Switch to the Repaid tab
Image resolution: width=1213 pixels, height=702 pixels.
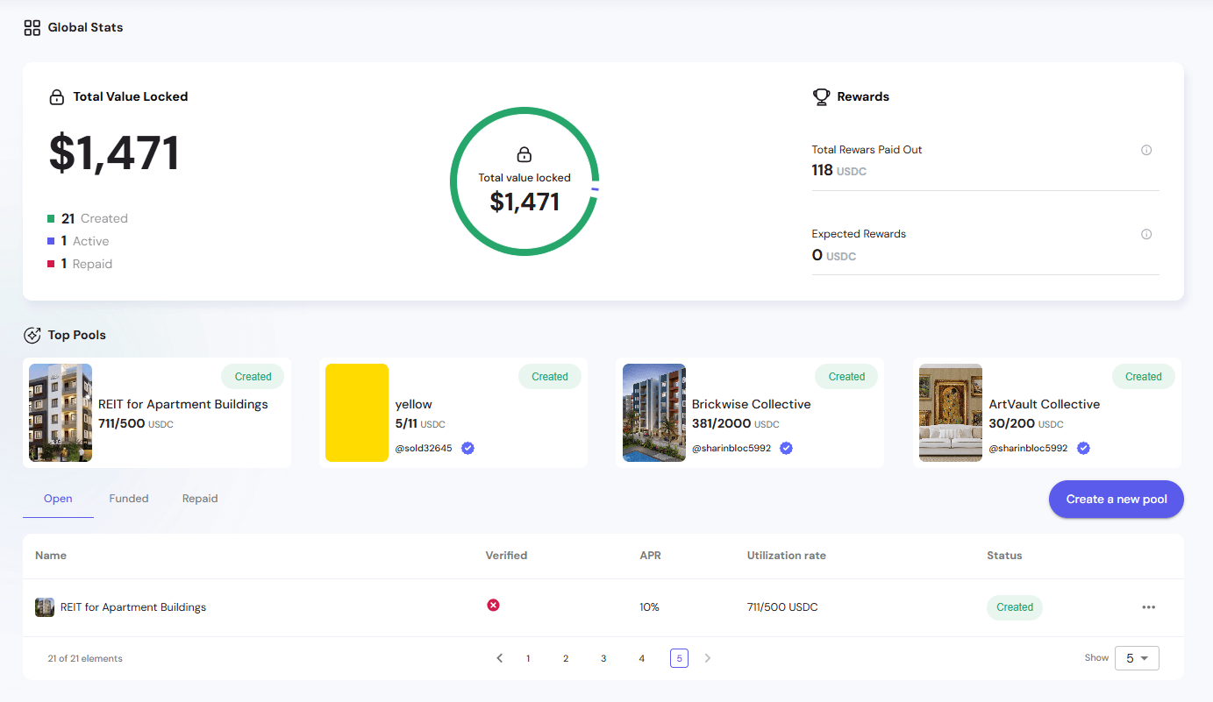(200, 499)
